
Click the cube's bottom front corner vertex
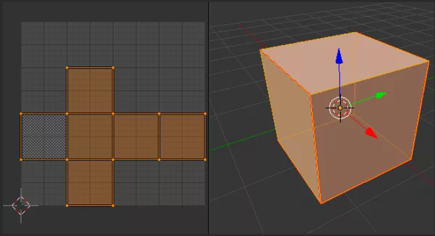click(x=321, y=203)
